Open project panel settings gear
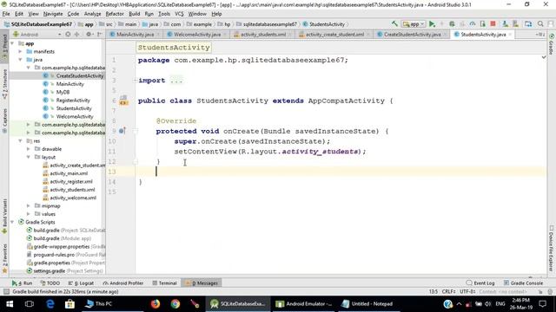556x312 pixels. click(89, 35)
